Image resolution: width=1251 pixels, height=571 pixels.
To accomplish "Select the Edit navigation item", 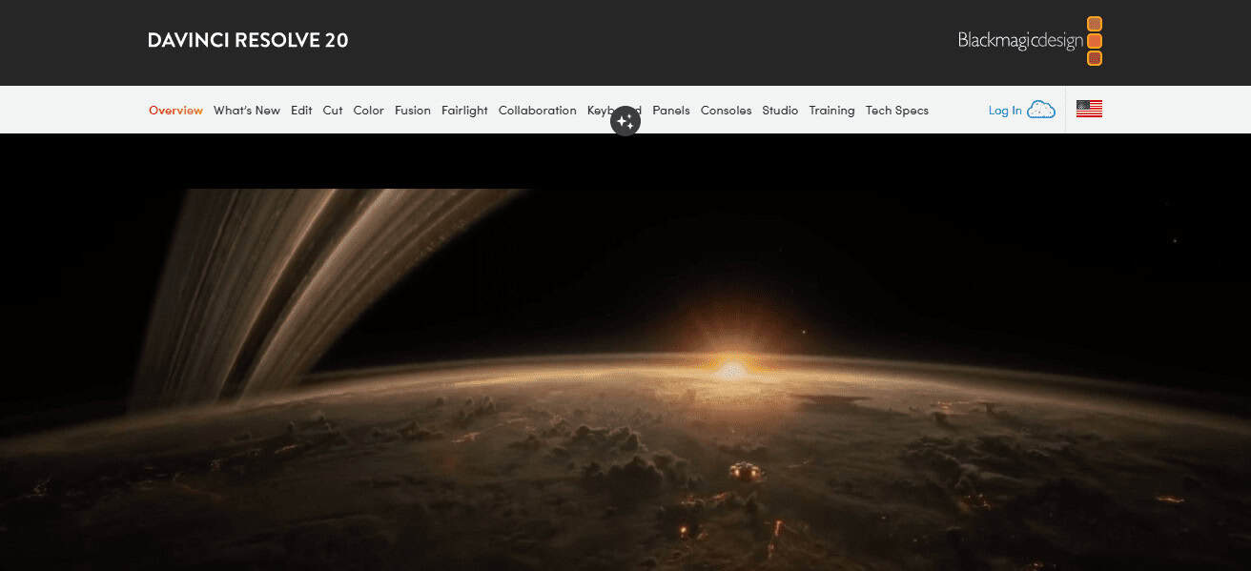I will coord(301,111).
